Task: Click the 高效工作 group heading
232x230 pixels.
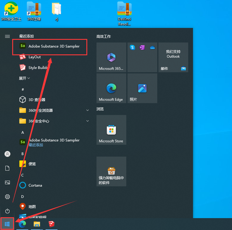Action: pos(104,37)
